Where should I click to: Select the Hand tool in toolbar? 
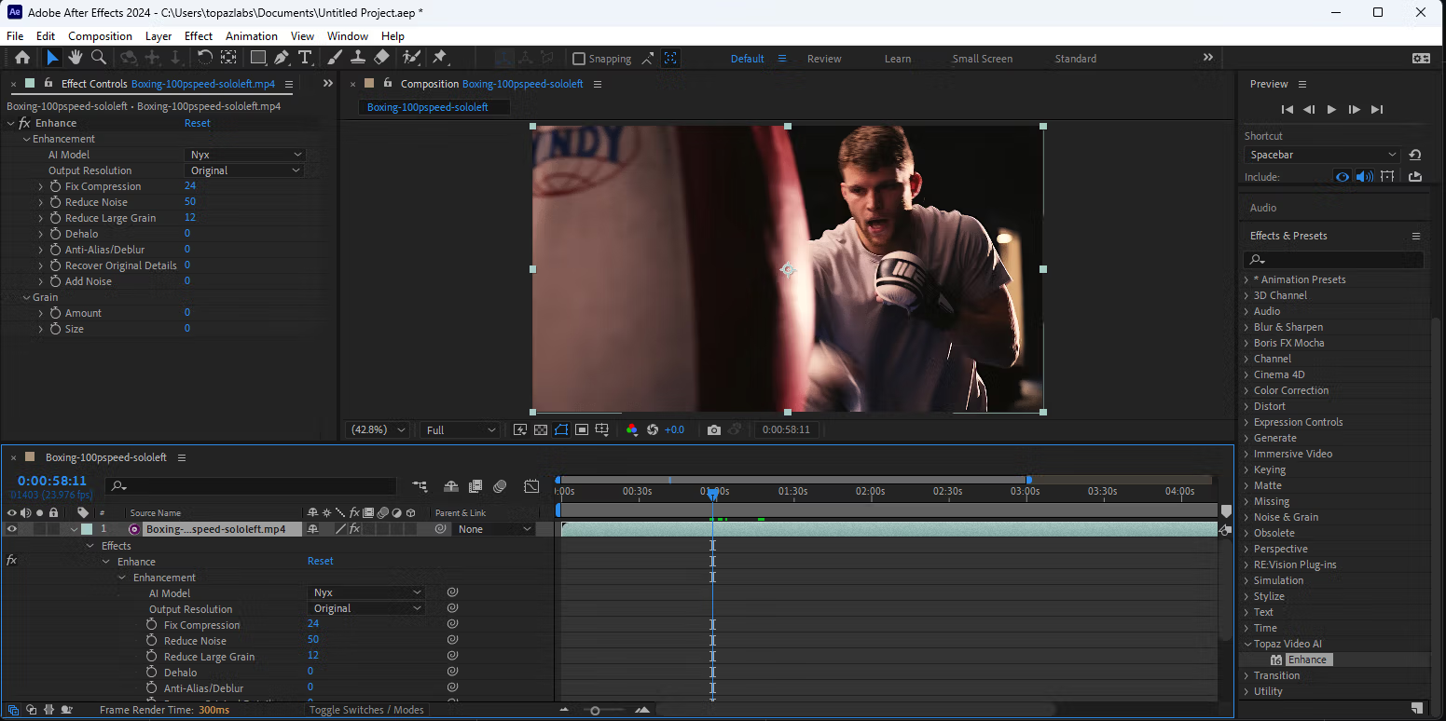76,58
